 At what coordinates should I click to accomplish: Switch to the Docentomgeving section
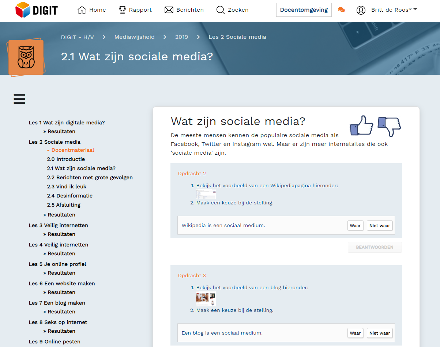(x=304, y=10)
